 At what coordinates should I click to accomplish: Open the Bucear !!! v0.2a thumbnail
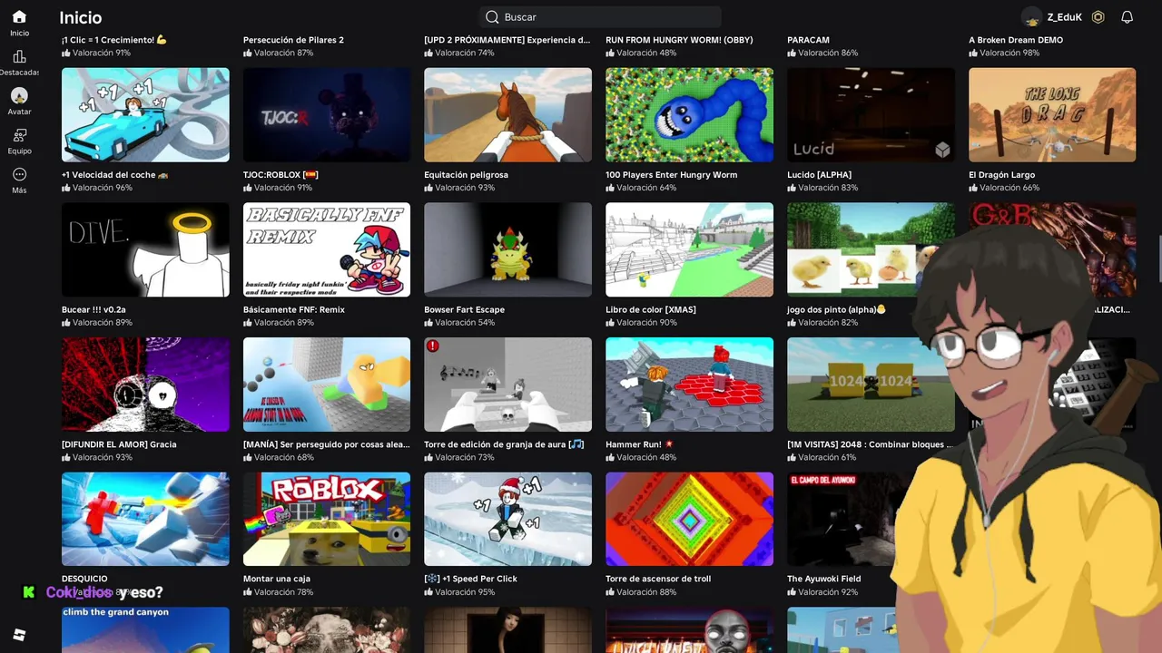145,249
